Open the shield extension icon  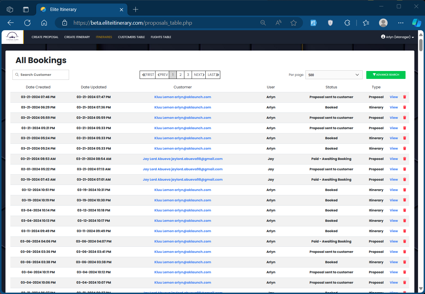330,23
